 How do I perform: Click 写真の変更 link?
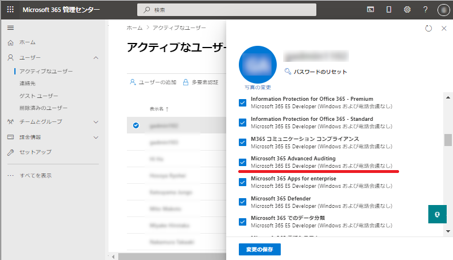pos(258,88)
